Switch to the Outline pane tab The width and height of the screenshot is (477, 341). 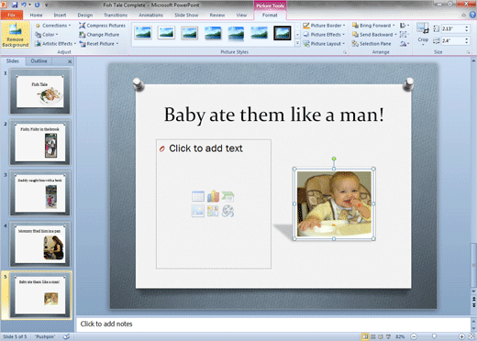coord(39,61)
